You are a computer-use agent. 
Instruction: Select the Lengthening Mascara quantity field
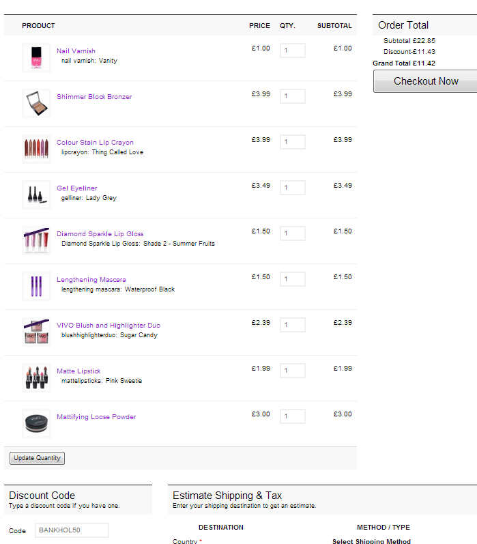292,279
